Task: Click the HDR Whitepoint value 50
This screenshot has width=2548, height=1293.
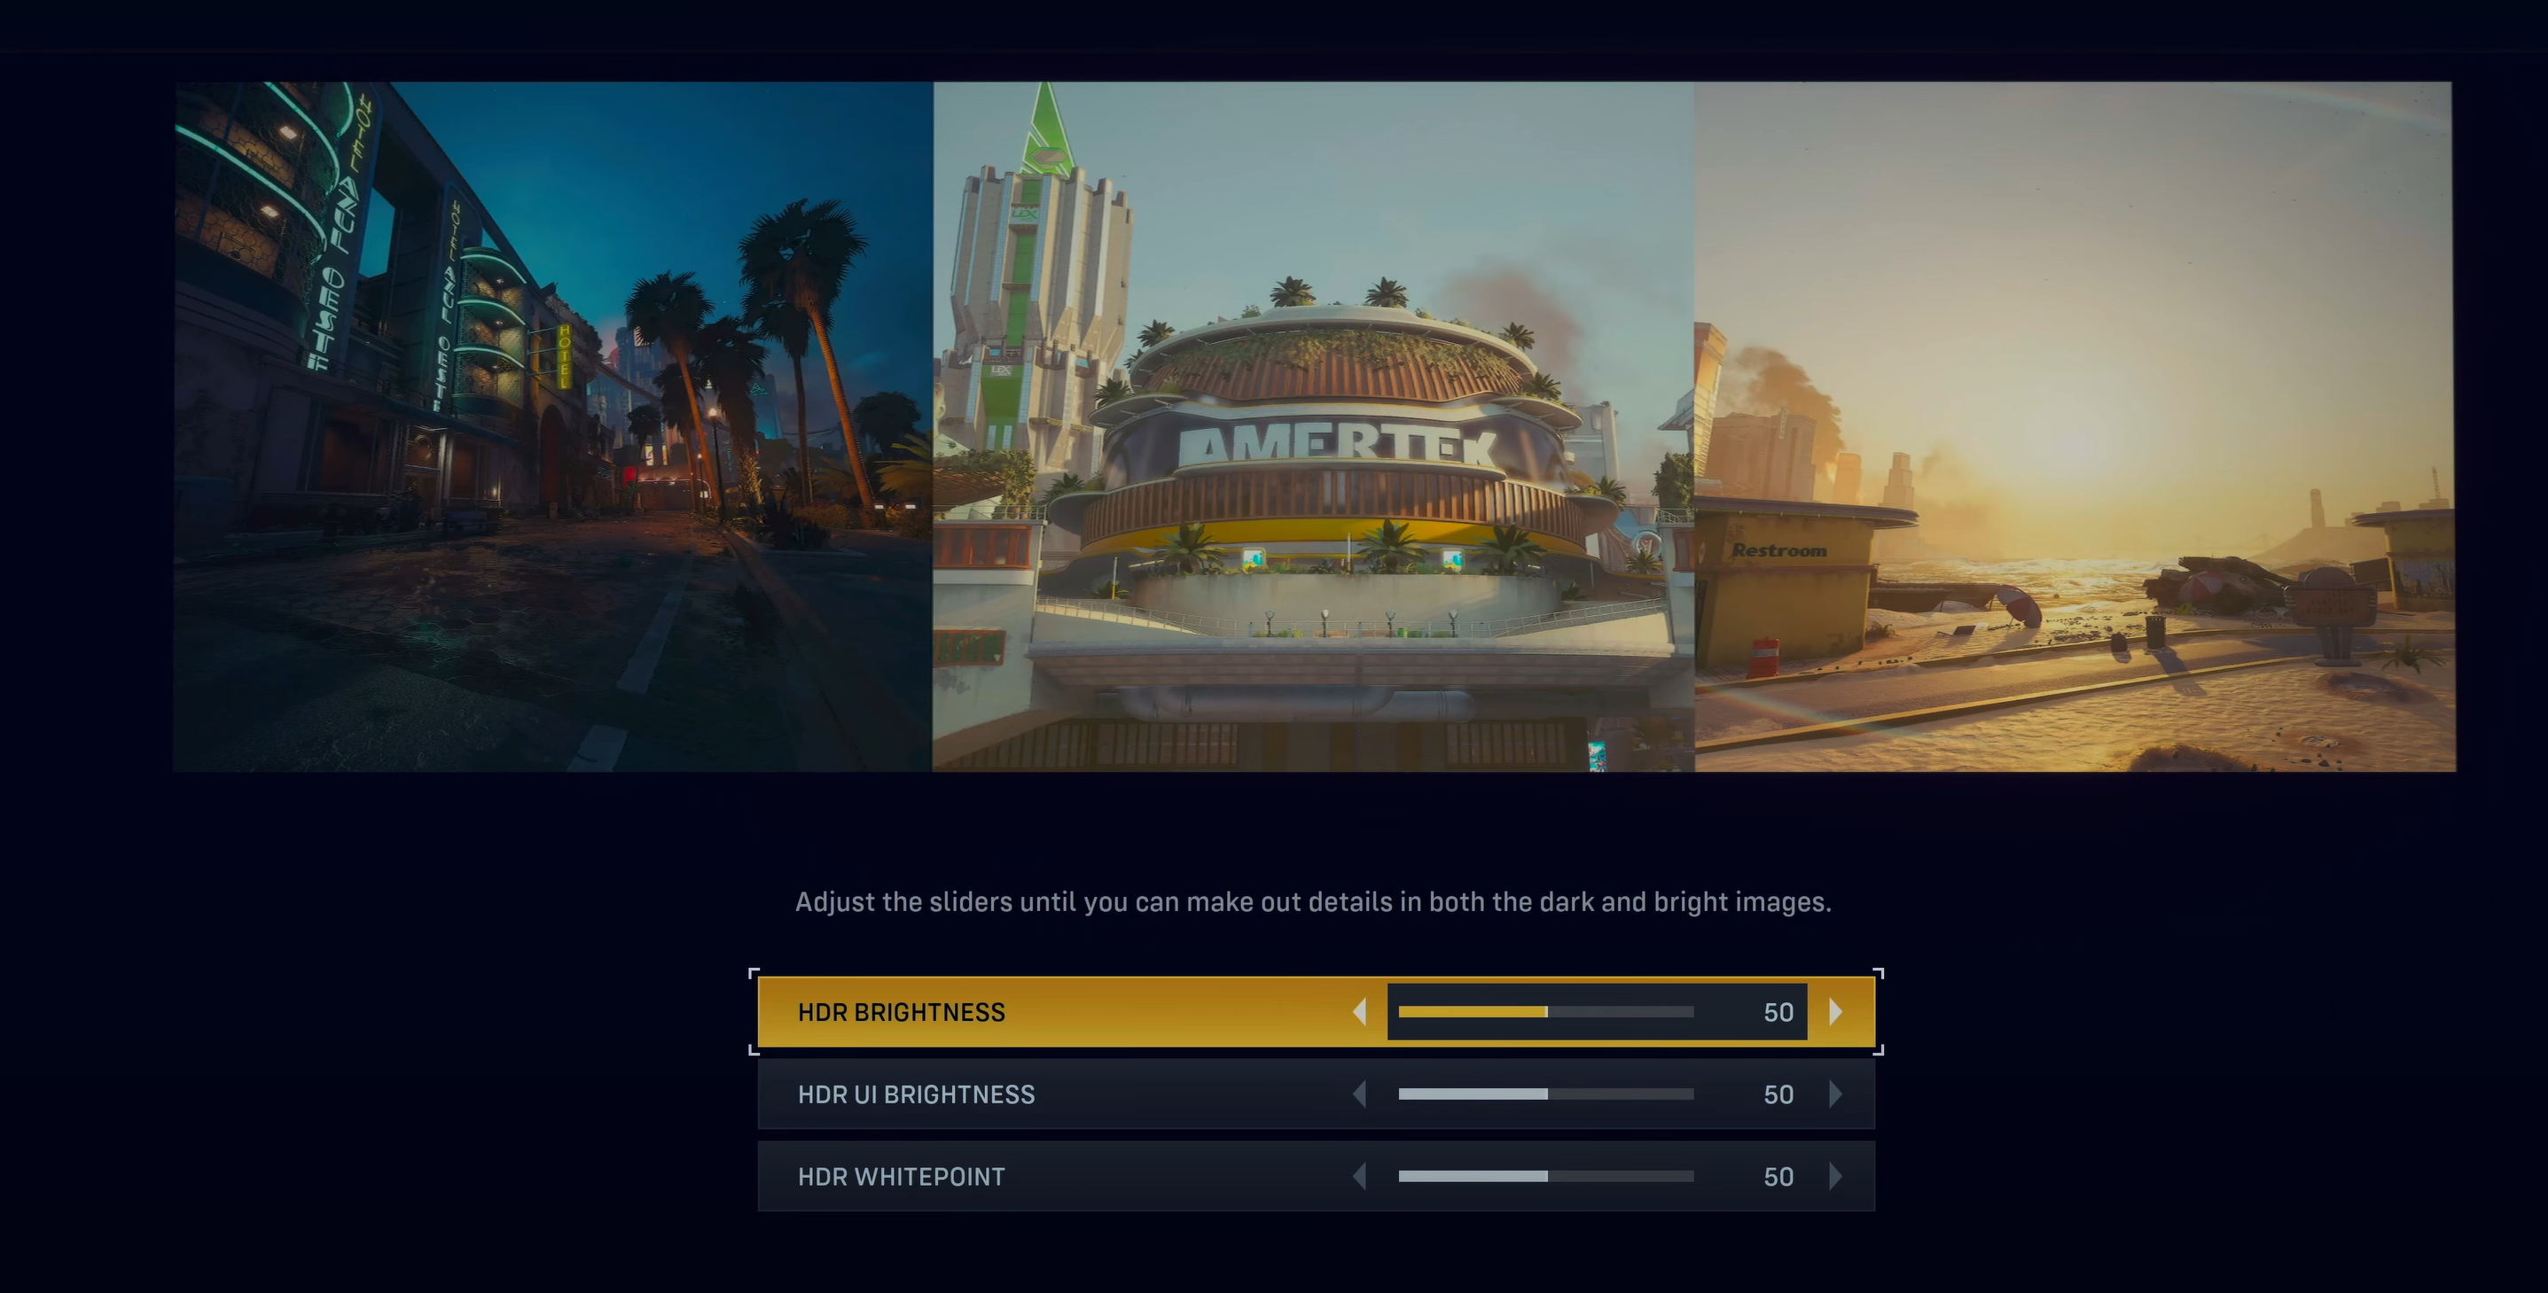Action: point(1778,1176)
